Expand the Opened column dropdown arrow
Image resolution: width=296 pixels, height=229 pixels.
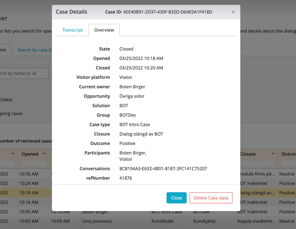pos(44,154)
